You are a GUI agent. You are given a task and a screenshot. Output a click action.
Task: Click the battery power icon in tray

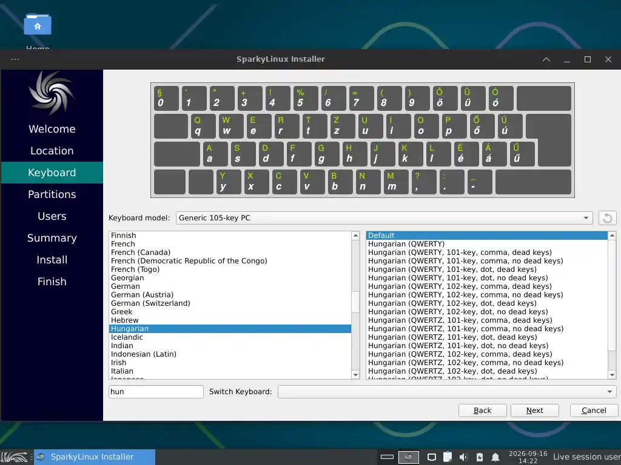coord(479,457)
